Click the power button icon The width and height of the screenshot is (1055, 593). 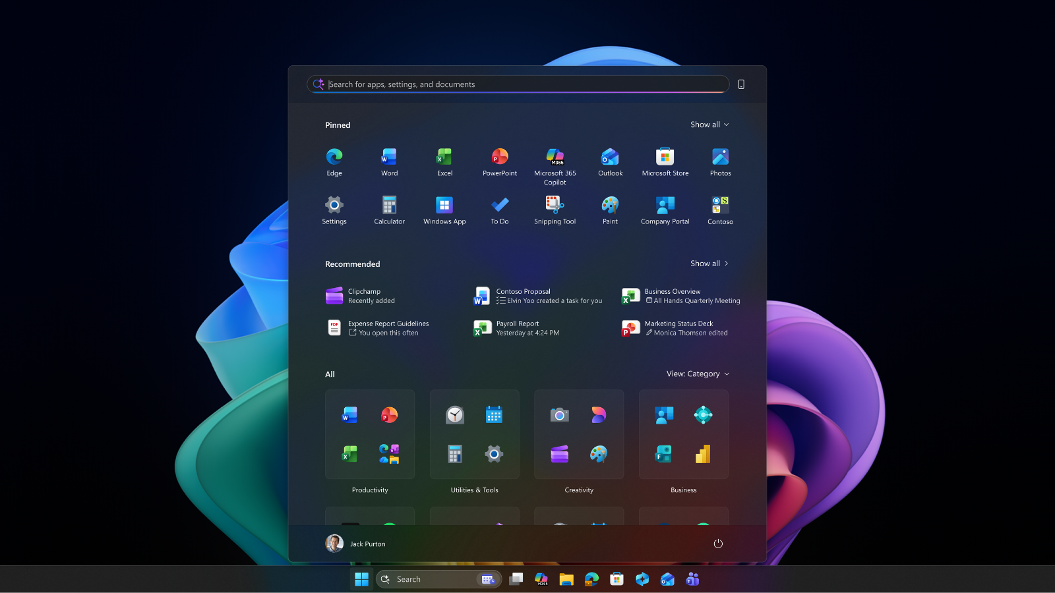(x=718, y=544)
